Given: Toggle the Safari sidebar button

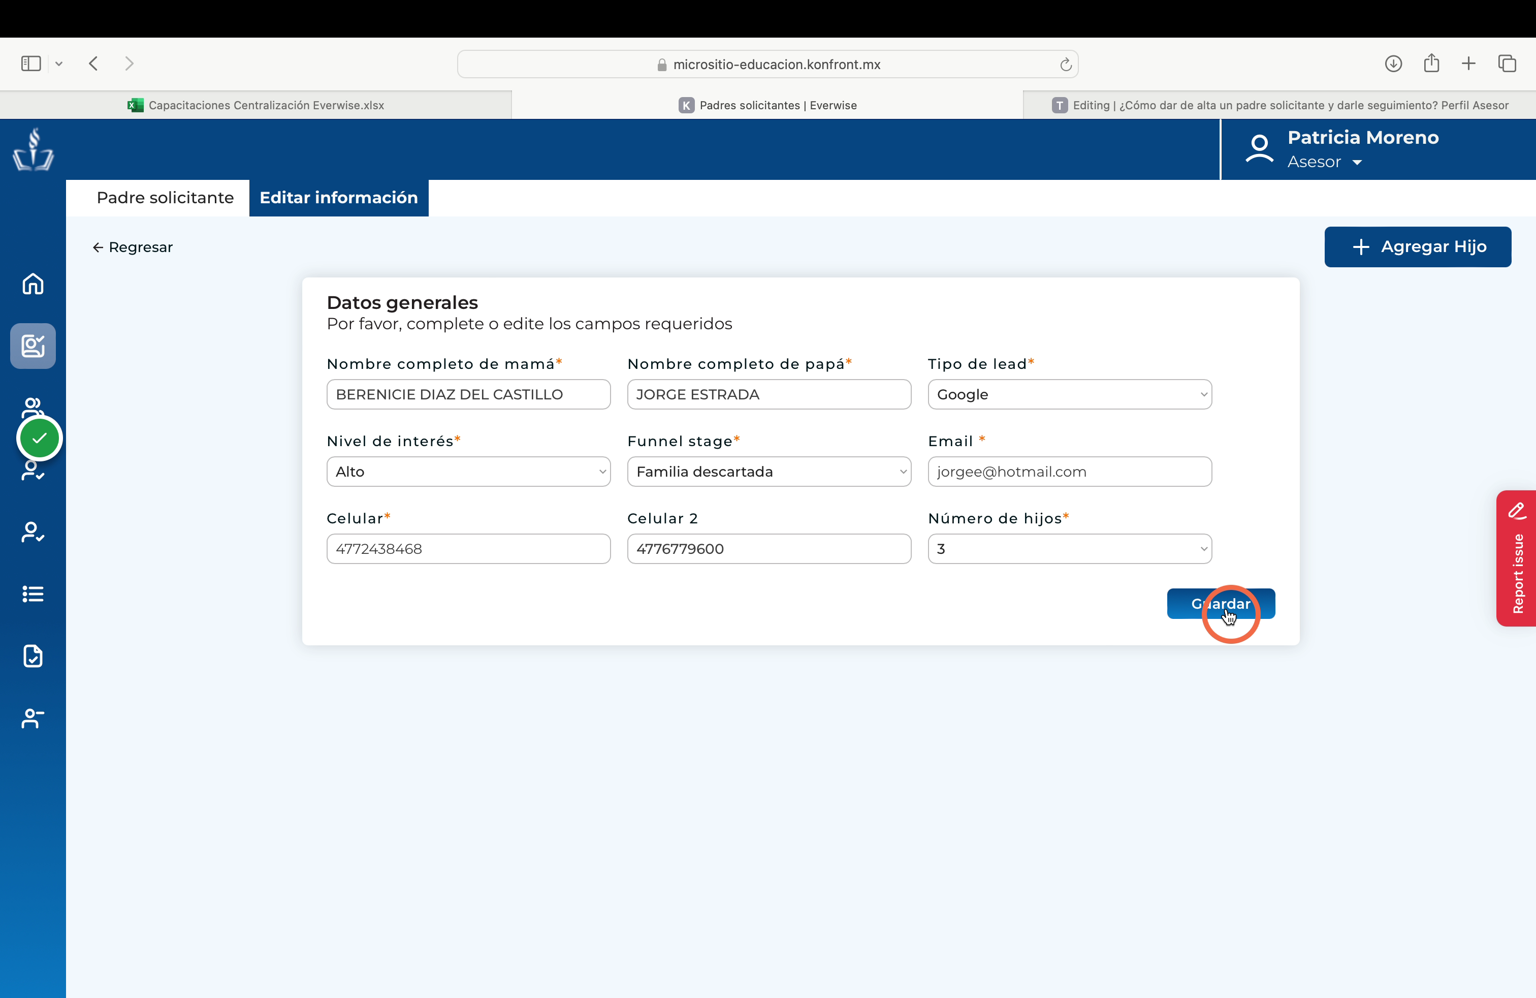Looking at the screenshot, I should pyautogui.click(x=31, y=63).
